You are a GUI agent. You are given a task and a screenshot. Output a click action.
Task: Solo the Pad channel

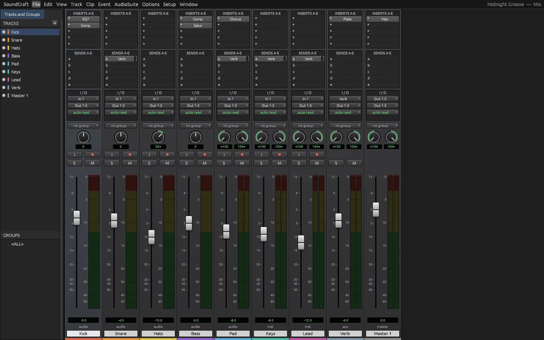pyautogui.click(x=224, y=163)
